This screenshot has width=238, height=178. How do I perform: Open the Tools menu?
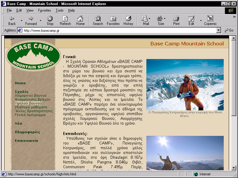pos(59,10)
